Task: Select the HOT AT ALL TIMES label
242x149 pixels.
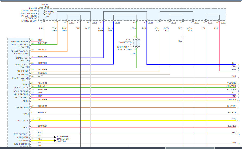Action: pos(44,6)
